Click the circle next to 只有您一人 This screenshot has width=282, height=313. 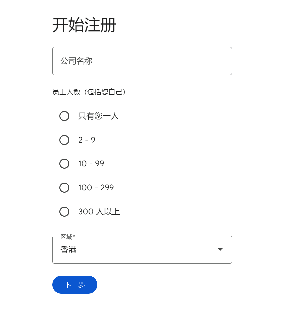[x=64, y=116]
